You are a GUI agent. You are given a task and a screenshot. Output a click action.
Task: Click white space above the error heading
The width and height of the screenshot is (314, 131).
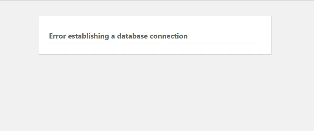(x=155, y=24)
